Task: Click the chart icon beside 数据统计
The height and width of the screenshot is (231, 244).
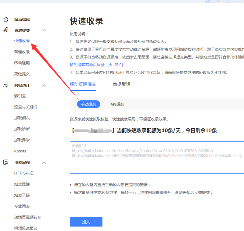Action: coord(6,85)
